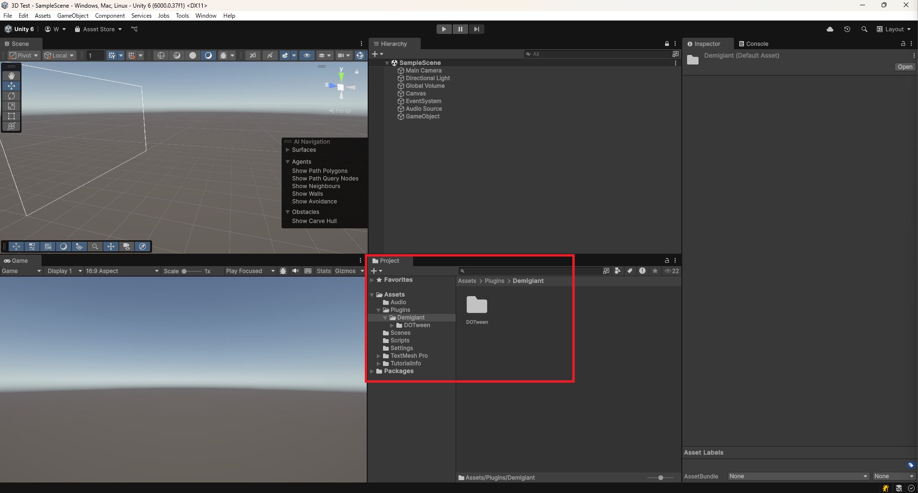This screenshot has height=493, width=918.
Task: Open the Layout dropdown at top right
Action: (893, 29)
